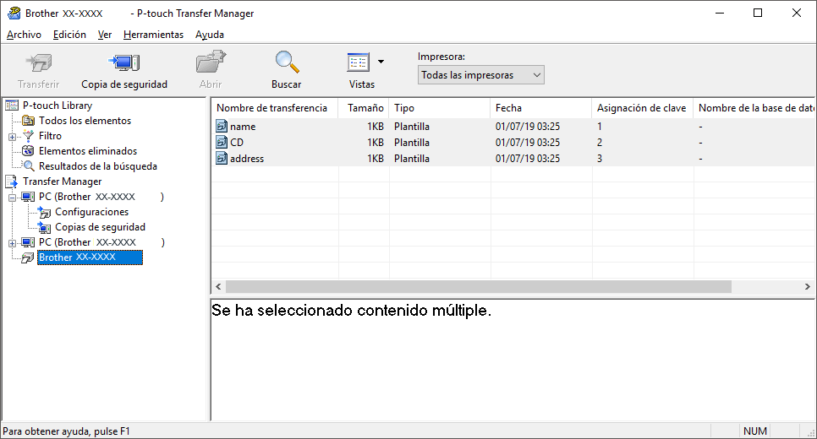Open the Impresora combo box

[480, 75]
